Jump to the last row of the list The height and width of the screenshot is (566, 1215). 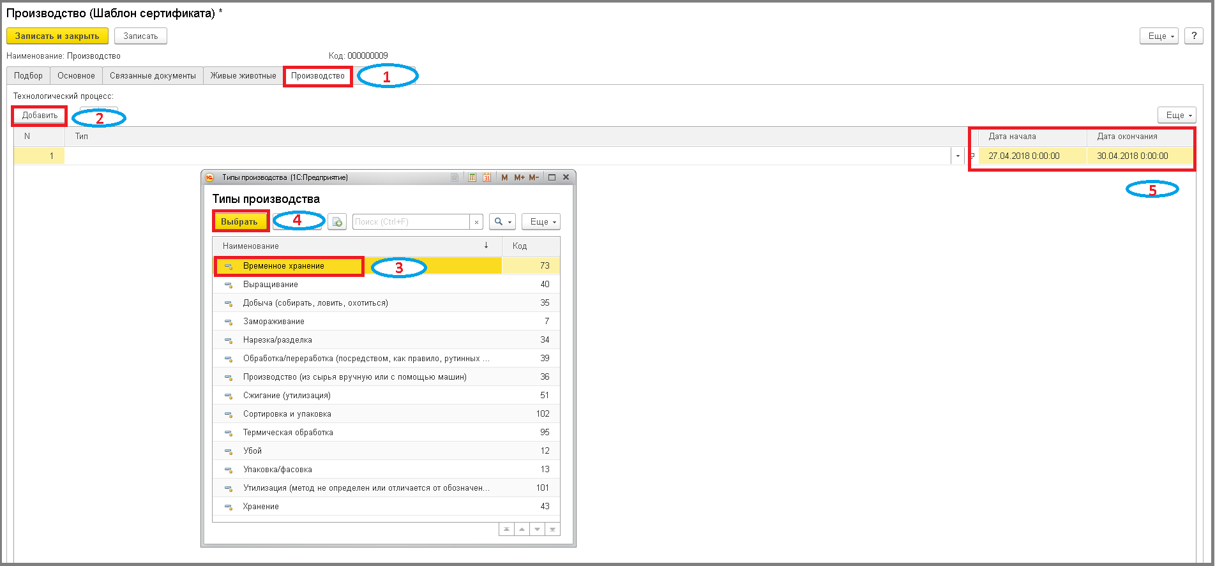pyautogui.click(x=552, y=529)
